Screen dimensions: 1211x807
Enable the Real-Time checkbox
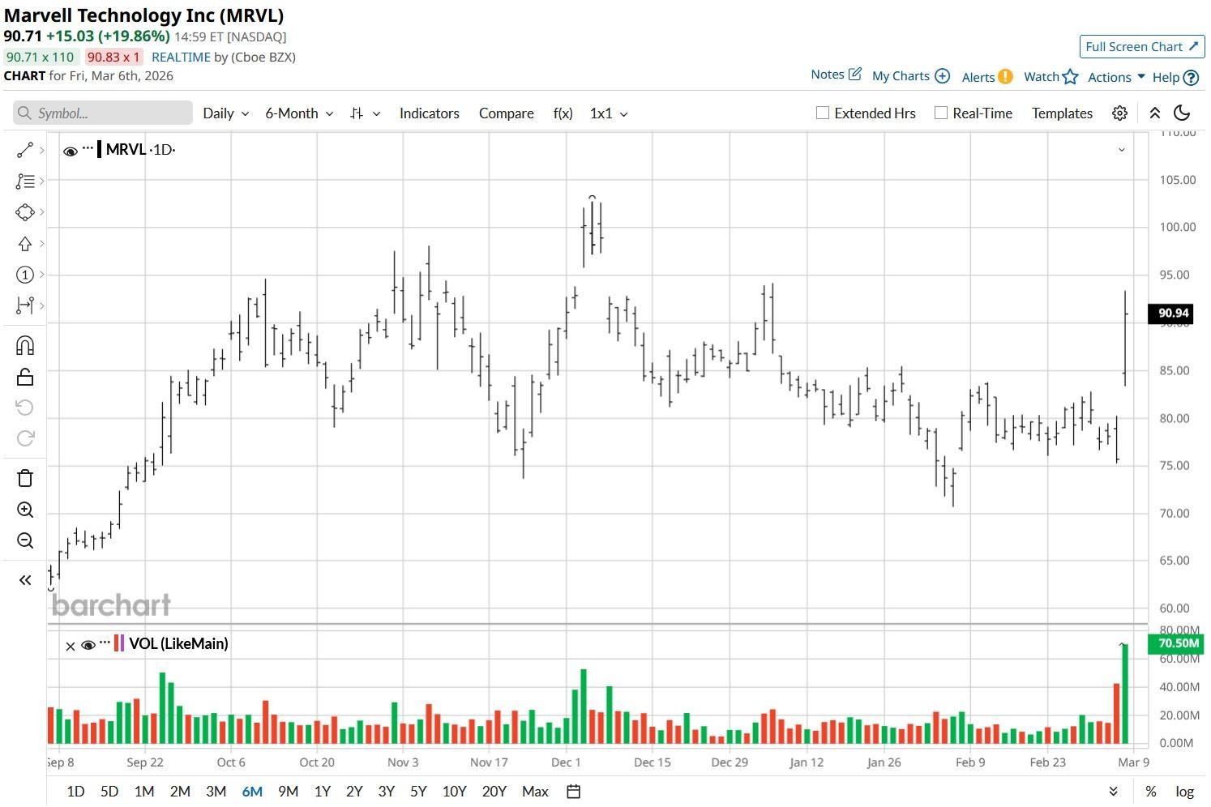click(x=941, y=113)
